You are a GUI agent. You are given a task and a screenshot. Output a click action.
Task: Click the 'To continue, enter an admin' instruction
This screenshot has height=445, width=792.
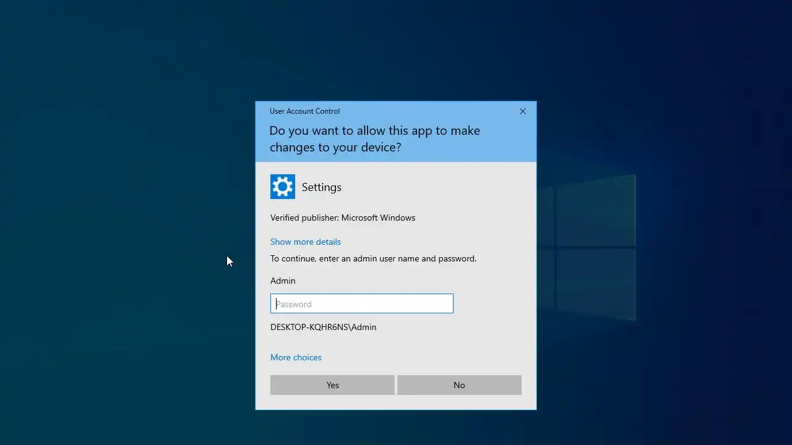click(x=374, y=258)
